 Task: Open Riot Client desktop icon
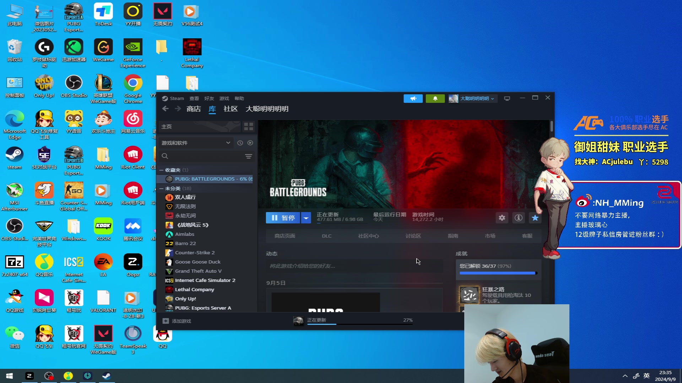[x=133, y=158]
